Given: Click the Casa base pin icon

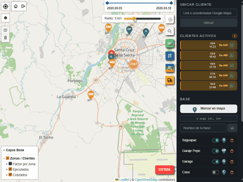Looking at the screenshot, I should click(x=224, y=172).
